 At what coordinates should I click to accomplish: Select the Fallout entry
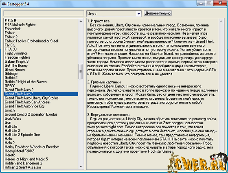tap(41, 33)
